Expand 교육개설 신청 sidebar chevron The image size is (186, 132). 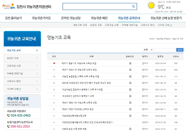(x=37, y=66)
